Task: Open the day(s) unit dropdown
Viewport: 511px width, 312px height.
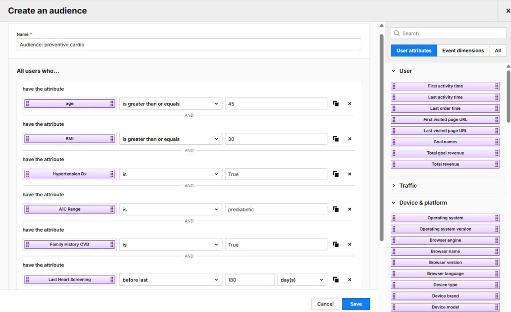Action: point(302,280)
